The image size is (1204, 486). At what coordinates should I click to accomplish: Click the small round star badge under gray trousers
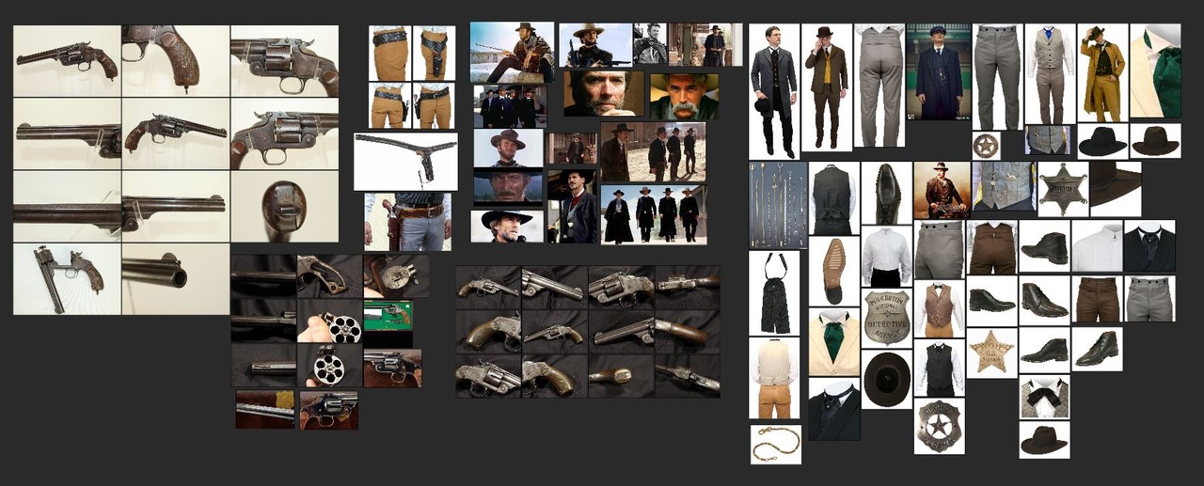coord(986,146)
